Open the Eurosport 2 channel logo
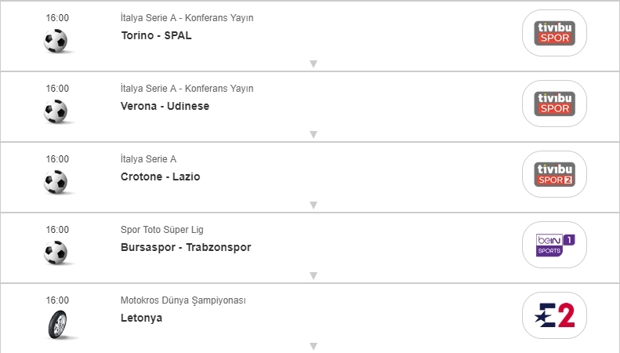This screenshot has width=620, height=353. [x=554, y=315]
